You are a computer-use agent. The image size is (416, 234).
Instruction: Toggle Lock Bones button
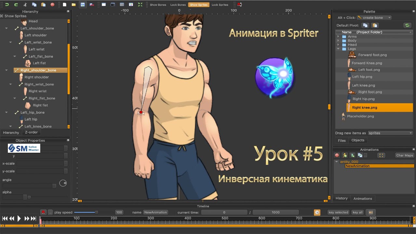tap(178, 5)
